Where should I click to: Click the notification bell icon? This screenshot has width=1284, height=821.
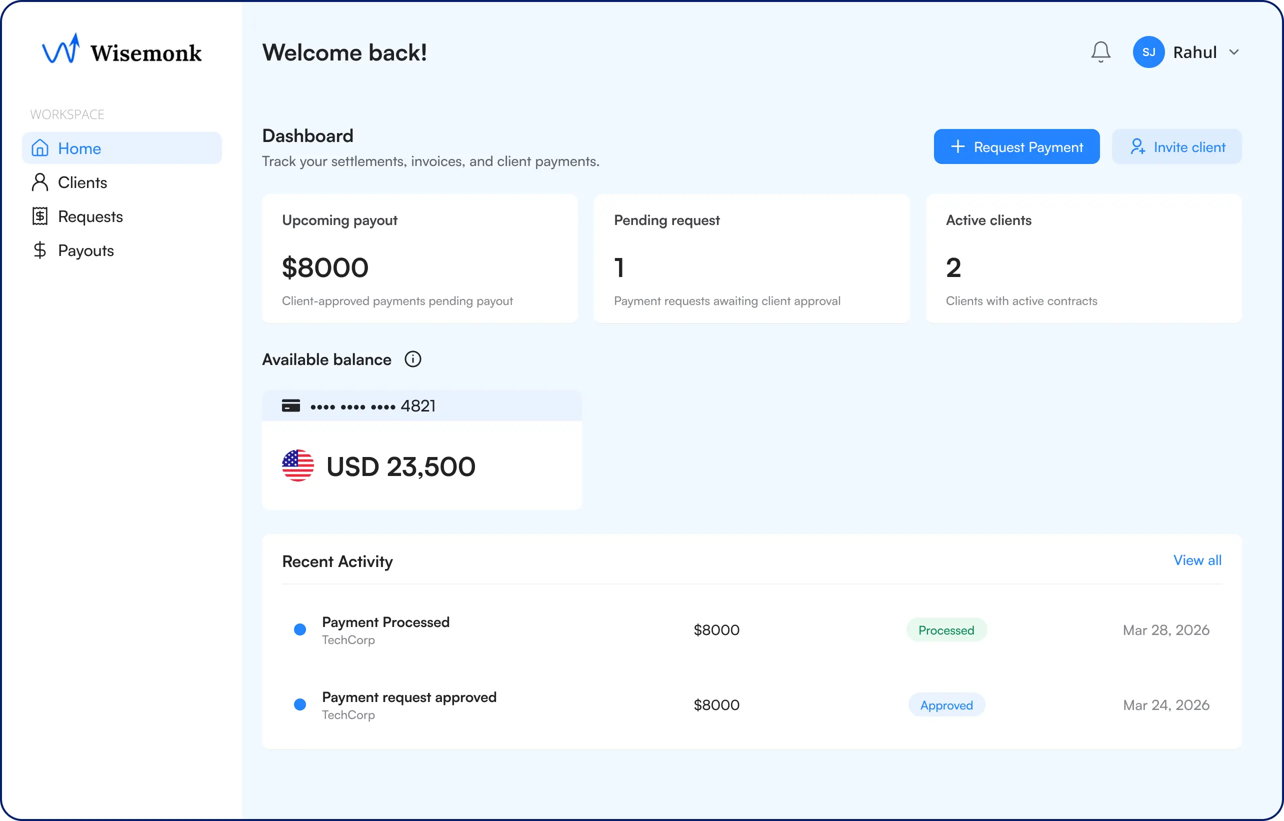pyautogui.click(x=1100, y=51)
